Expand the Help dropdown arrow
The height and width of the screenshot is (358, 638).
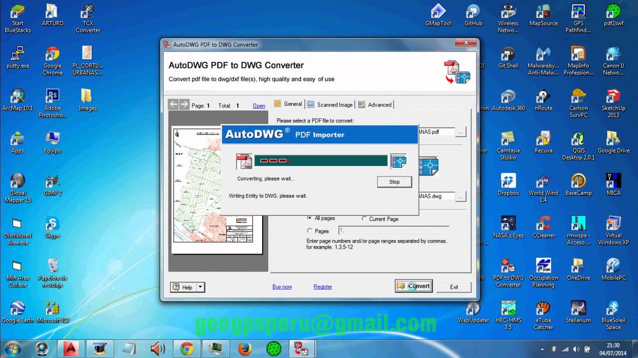click(200, 287)
